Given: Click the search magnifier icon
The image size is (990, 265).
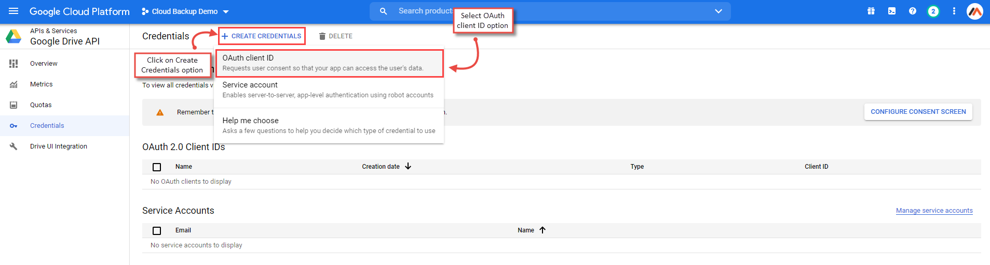Looking at the screenshot, I should click(x=383, y=11).
